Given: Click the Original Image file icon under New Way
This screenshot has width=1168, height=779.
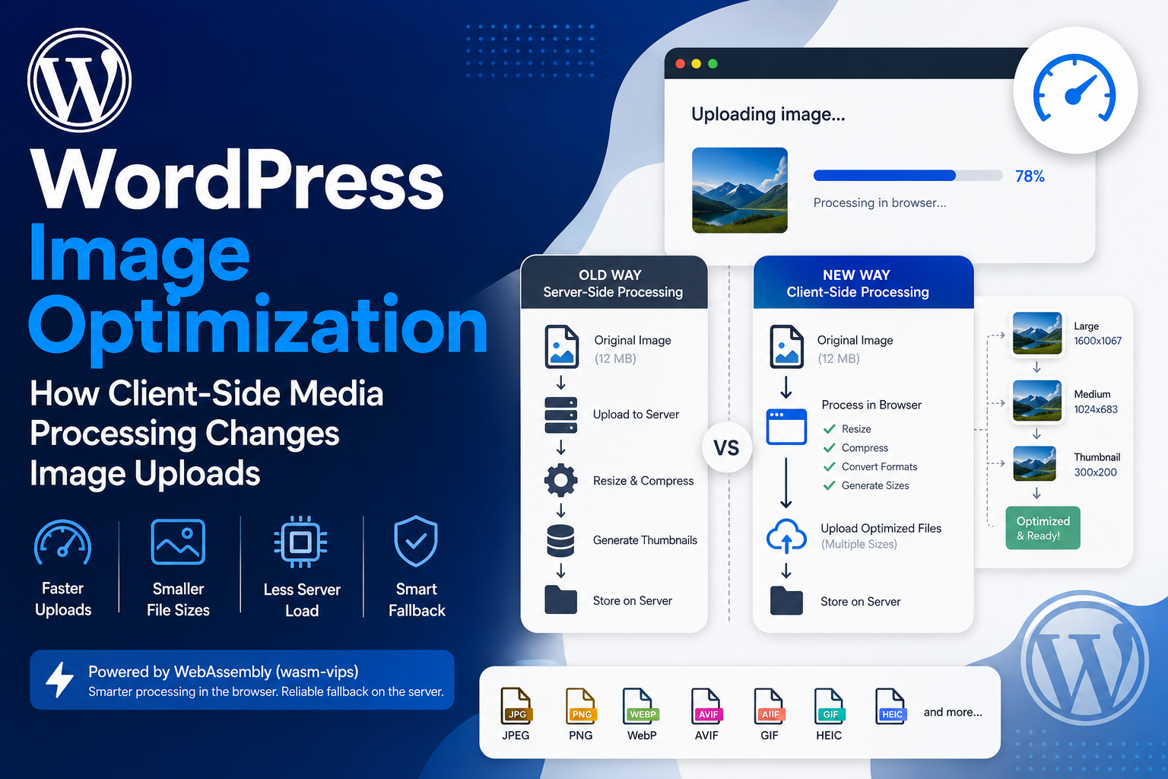Looking at the screenshot, I should click(786, 347).
